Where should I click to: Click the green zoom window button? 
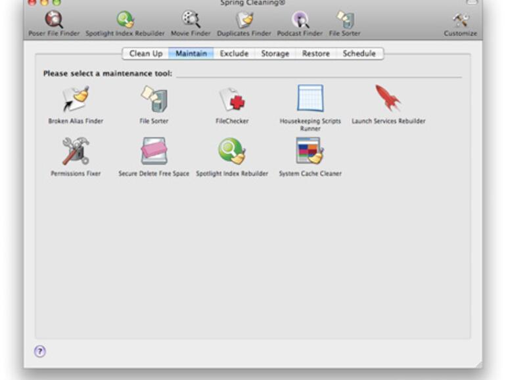(57, 3)
